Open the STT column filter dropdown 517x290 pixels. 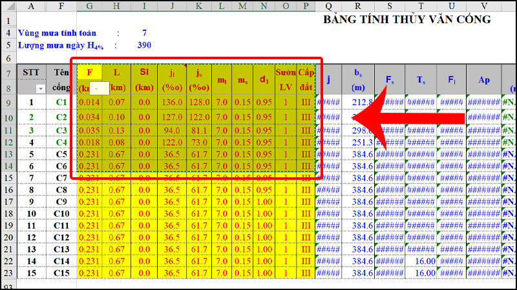[x=41, y=88]
